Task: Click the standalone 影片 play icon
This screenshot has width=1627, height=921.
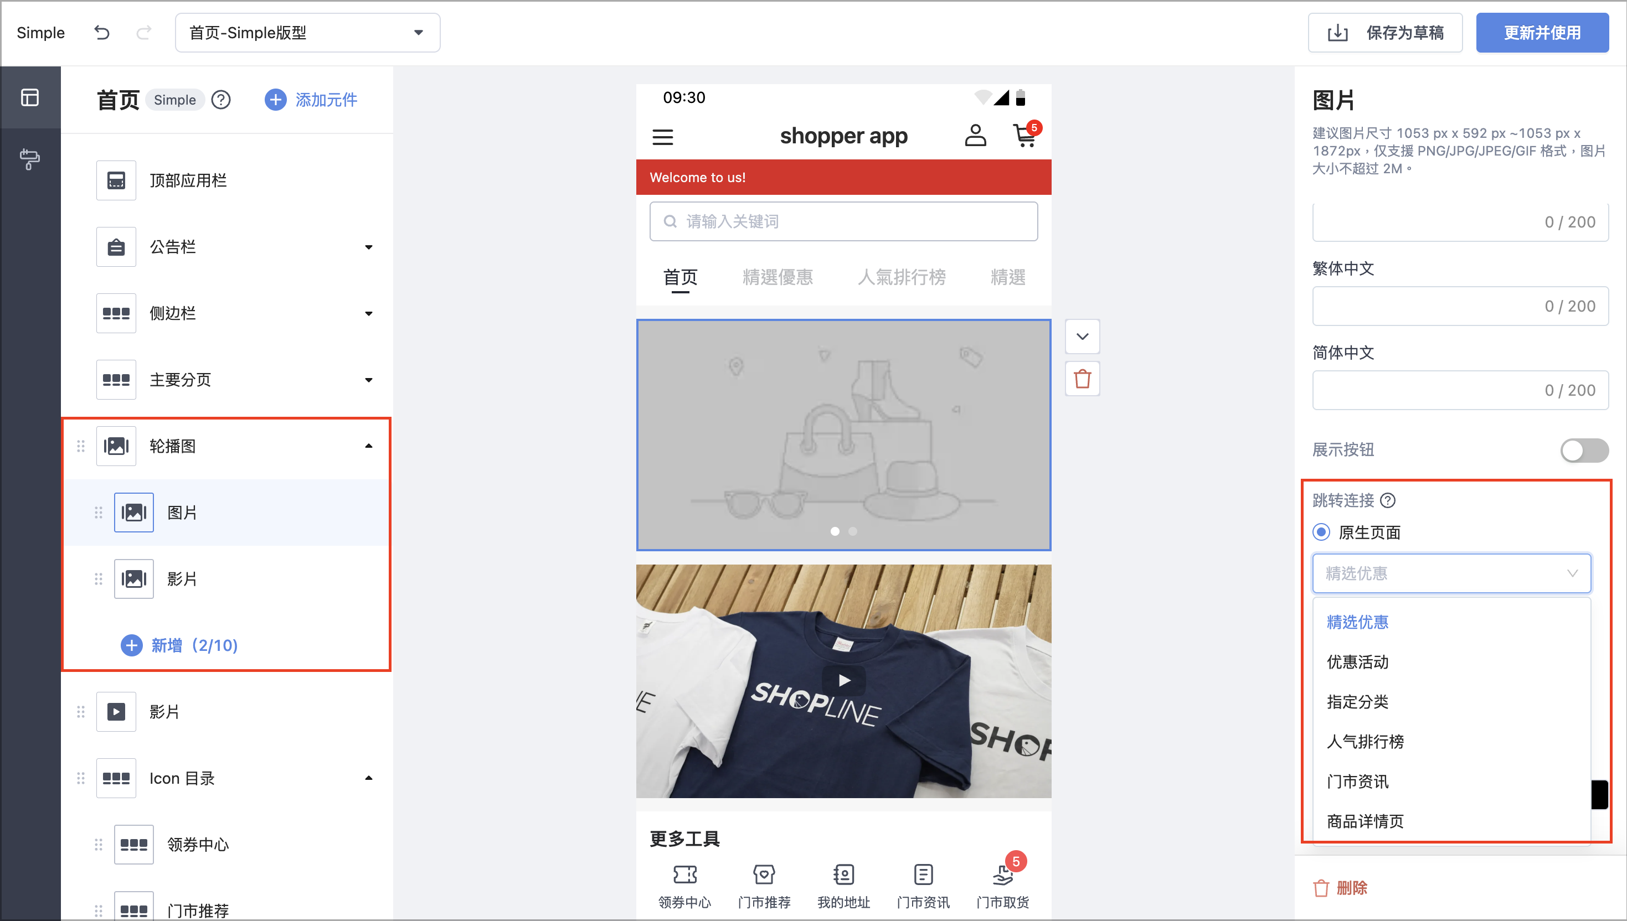Action: coord(116,712)
